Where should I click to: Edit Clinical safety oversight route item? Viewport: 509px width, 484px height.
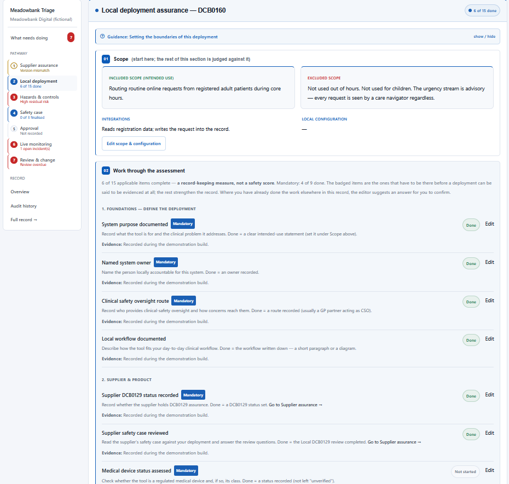pos(489,301)
